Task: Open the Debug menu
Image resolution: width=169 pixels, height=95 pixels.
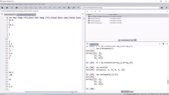Action: (20, 4)
